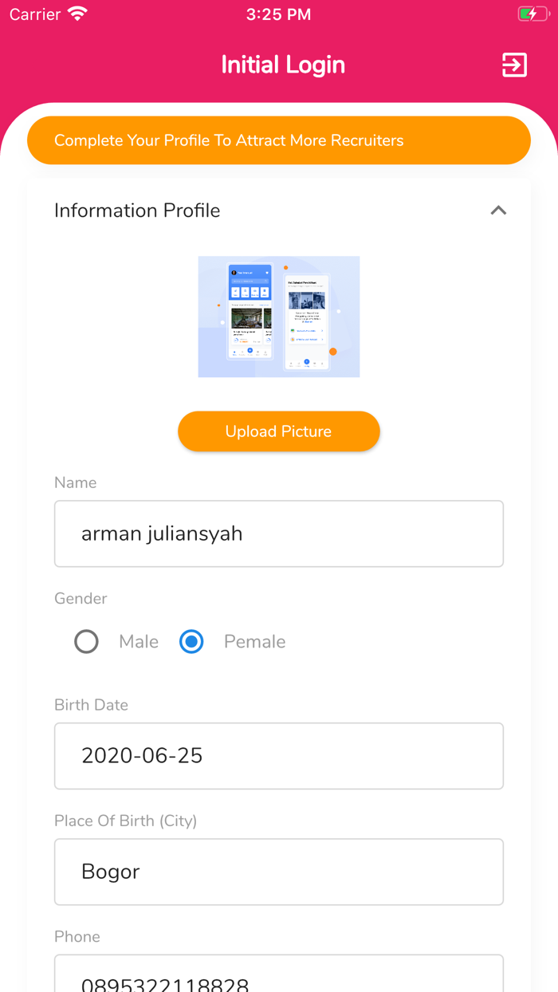The height and width of the screenshot is (992, 558).
Task: Tap the Initial Login title
Action: pyautogui.click(x=283, y=65)
